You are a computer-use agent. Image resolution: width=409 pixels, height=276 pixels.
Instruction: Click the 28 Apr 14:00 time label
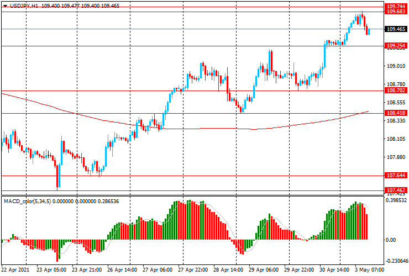tap(228, 269)
